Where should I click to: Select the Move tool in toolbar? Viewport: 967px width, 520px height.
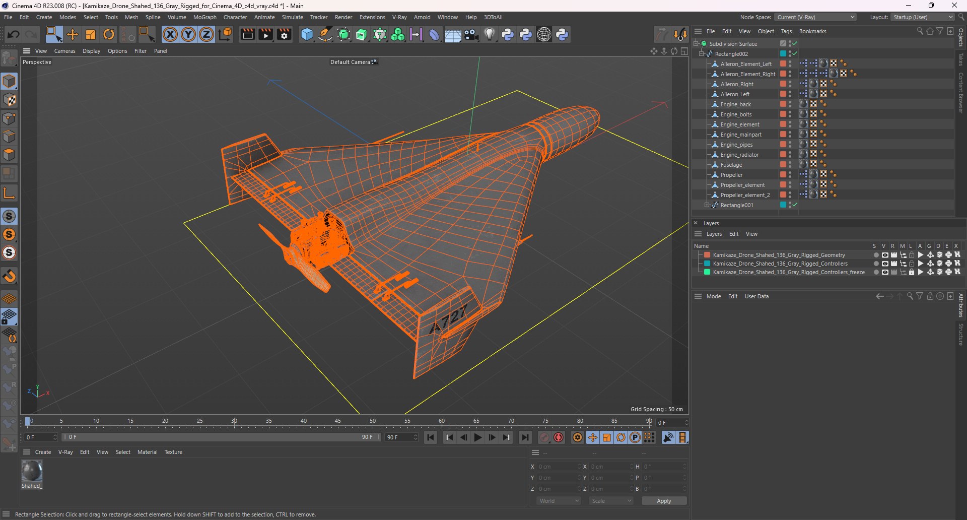[x=73, y=34]
